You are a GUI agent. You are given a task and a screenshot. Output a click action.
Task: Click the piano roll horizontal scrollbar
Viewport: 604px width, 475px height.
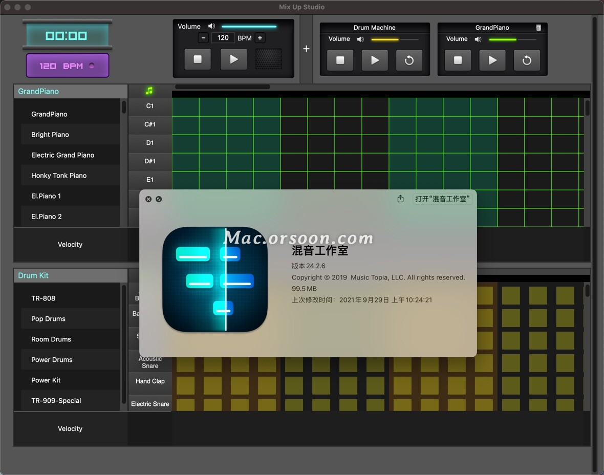223,87
